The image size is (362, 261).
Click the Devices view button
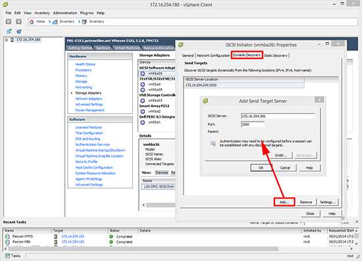tap(162, 173)
